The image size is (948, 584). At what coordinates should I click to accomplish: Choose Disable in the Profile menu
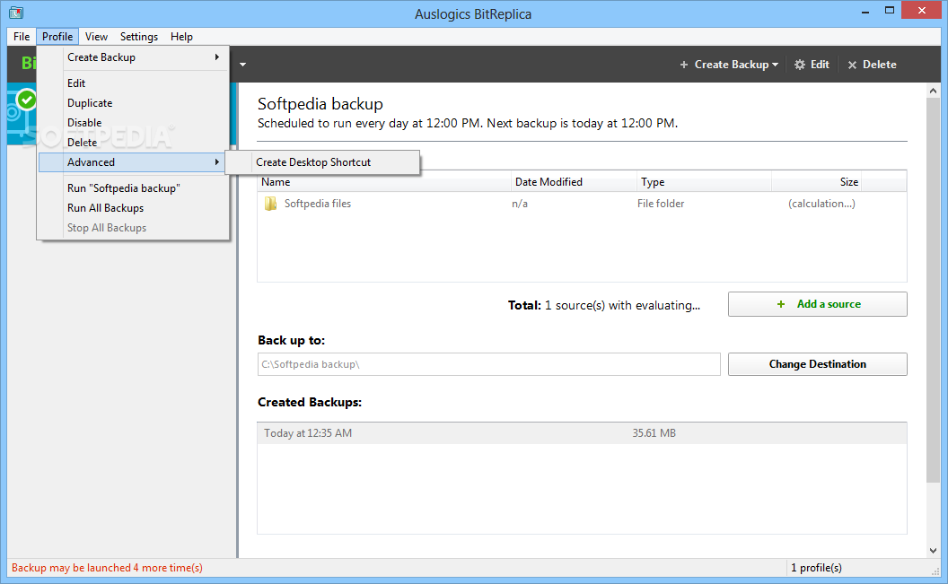click(133, 123)
